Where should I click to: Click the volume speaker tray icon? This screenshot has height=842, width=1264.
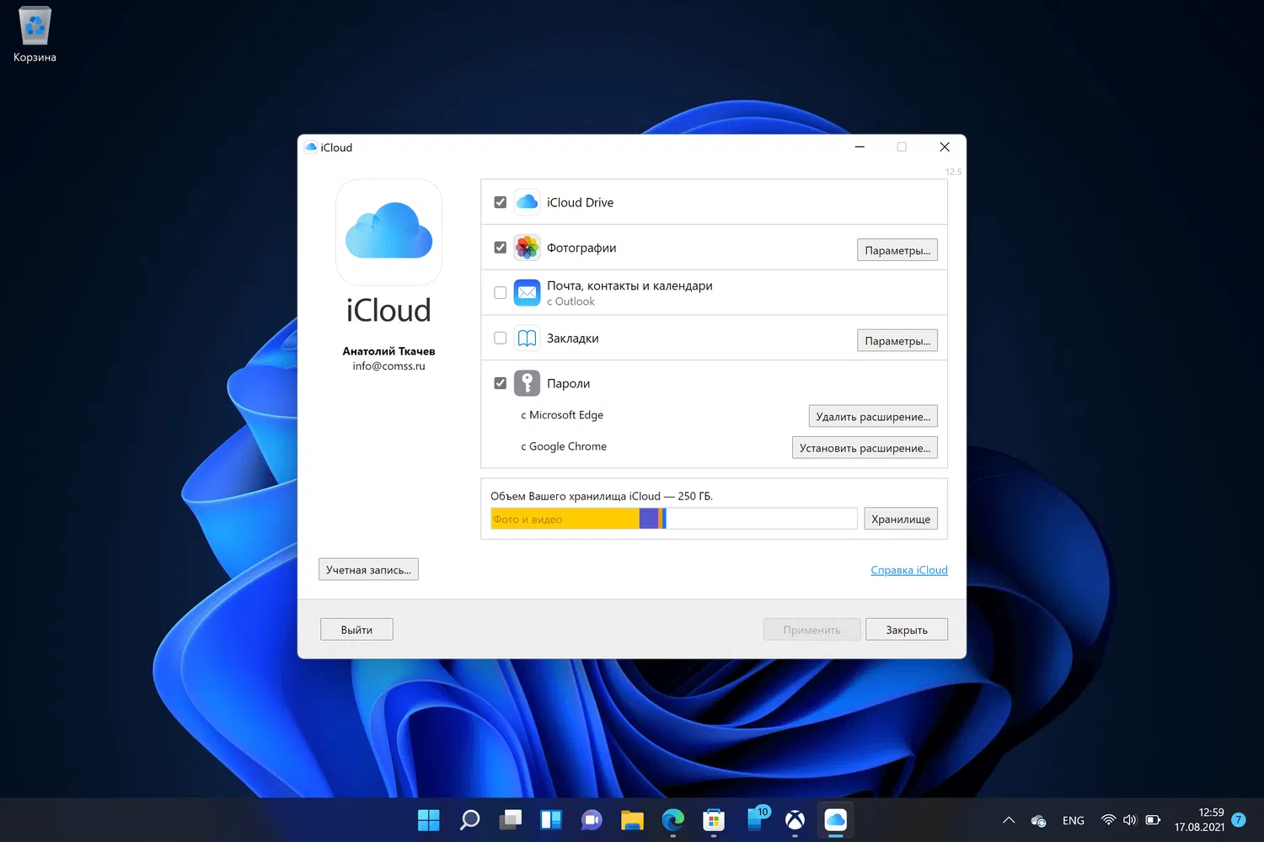[x=1130, y=820]
